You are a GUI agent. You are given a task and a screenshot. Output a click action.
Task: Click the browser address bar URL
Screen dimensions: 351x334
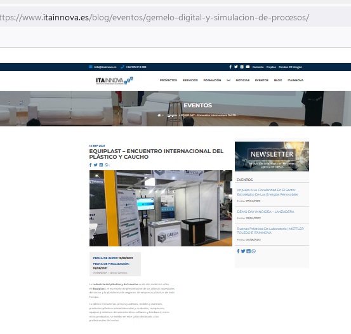[154, 17]
